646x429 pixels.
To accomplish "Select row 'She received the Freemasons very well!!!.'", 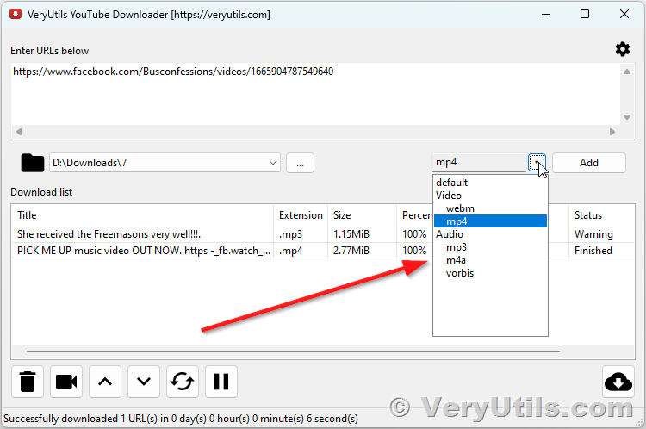I will coord(222,234).
